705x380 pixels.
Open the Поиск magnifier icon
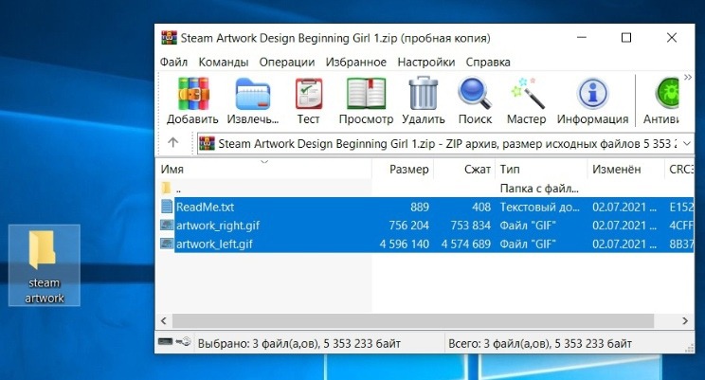[x=475, y=94]
